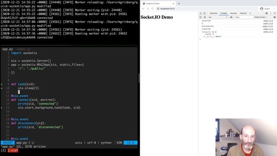Open DevTools settings gear in top bar
The height and width of the screenshot is (156, 277).
pos(267,13)
